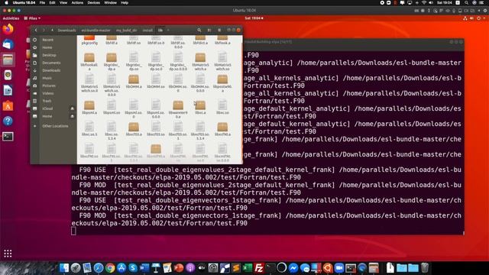This screenshot has width=489, height=275.
Task: Select the libfdf.a file
Action: (x=112, y=40)
